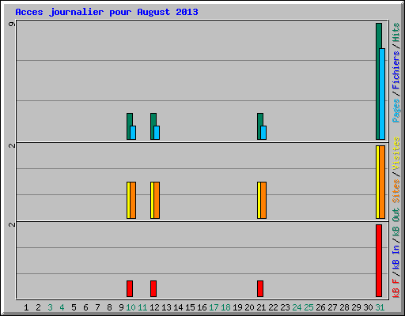405x316 pixels.
Task: Pick the red kB F bar for day 21
Action: coord(260,289)
